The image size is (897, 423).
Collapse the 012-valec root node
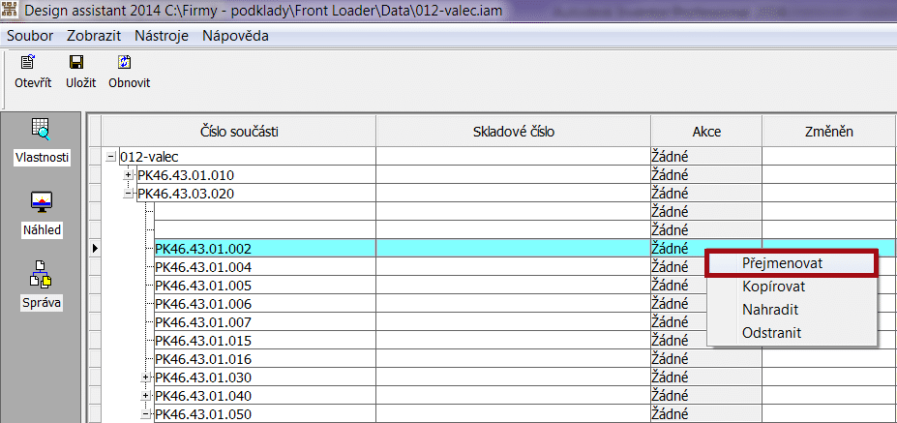(x=111, y=156)
